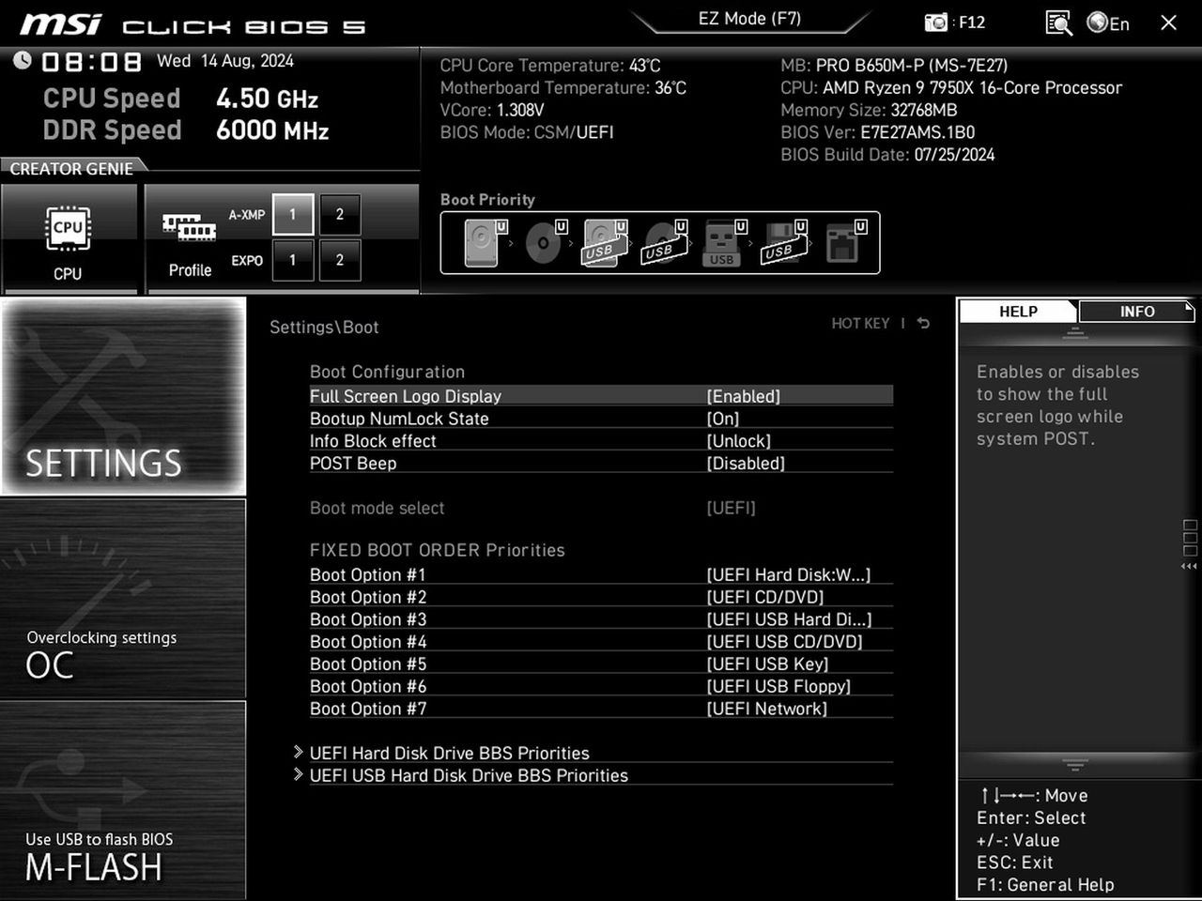Take a screenshot with the F12 camera icon
The width and height of the screenshot is (1202, 901).
pos(936,23)
